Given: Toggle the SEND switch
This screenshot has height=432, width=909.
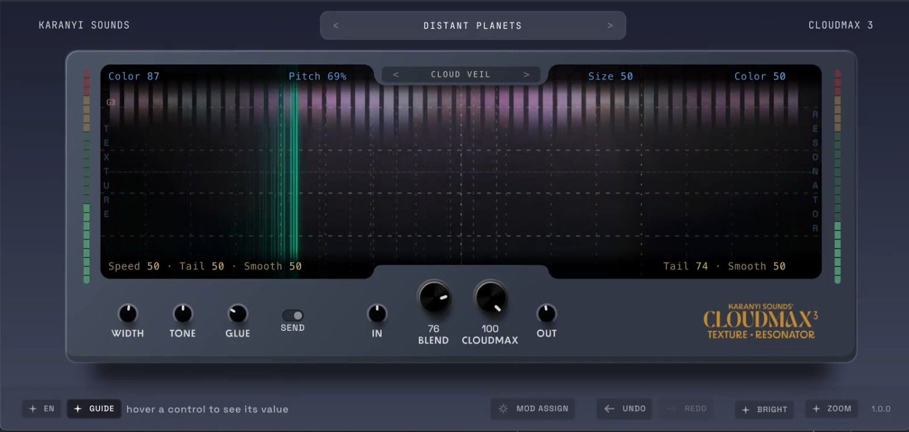Looking at the screenshot, I should (293, 316).
